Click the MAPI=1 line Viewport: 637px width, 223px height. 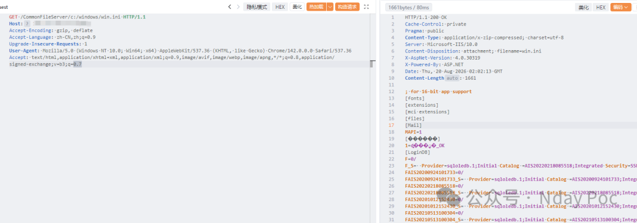(x=413, y=132)
